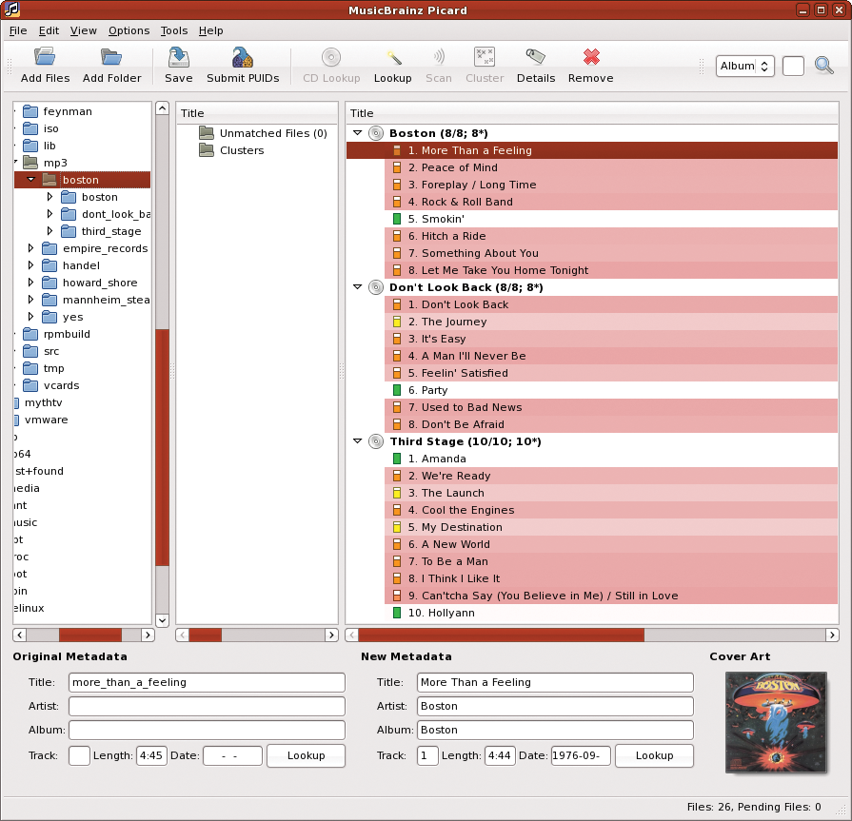
Task: Click the search text box in toolbar
Action: click(793, 66)
